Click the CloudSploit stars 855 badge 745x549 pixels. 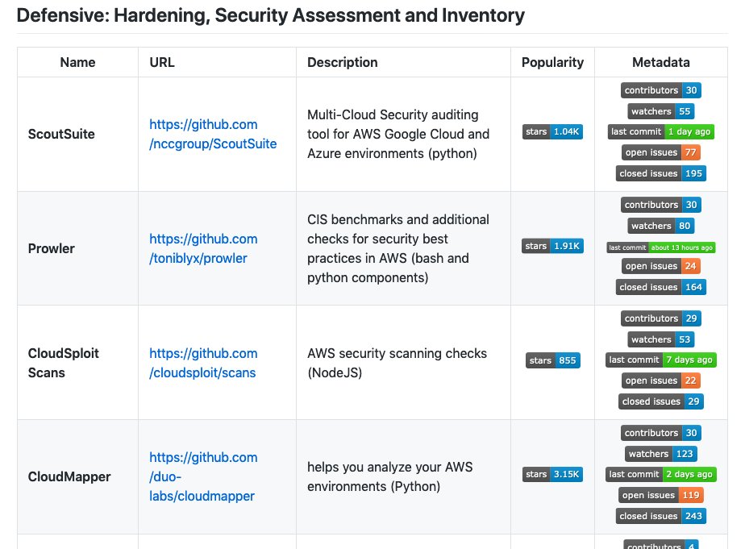tap(552, 360)
